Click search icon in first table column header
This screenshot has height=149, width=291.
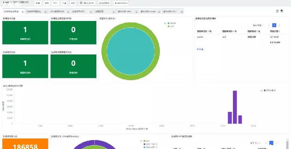pyautogui.click(x=211, y=32)
